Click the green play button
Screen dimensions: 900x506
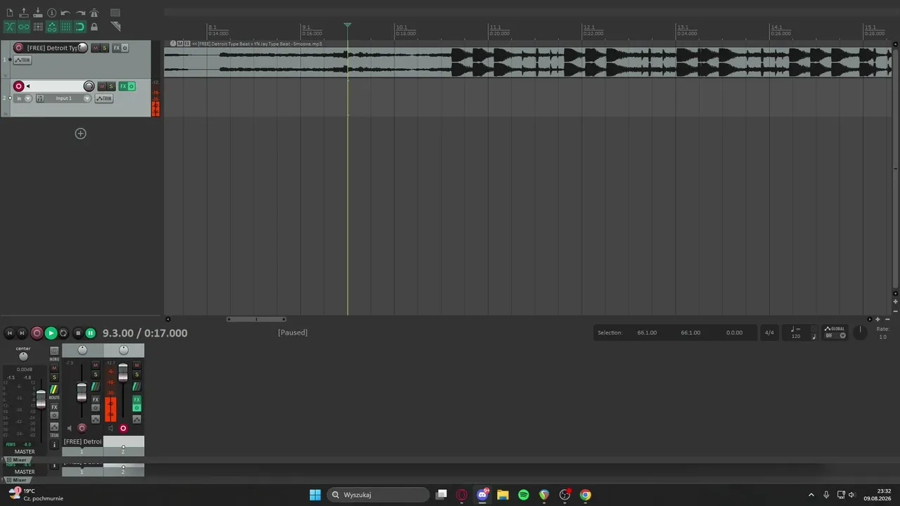pyautogui.click(x=51, y=333)
